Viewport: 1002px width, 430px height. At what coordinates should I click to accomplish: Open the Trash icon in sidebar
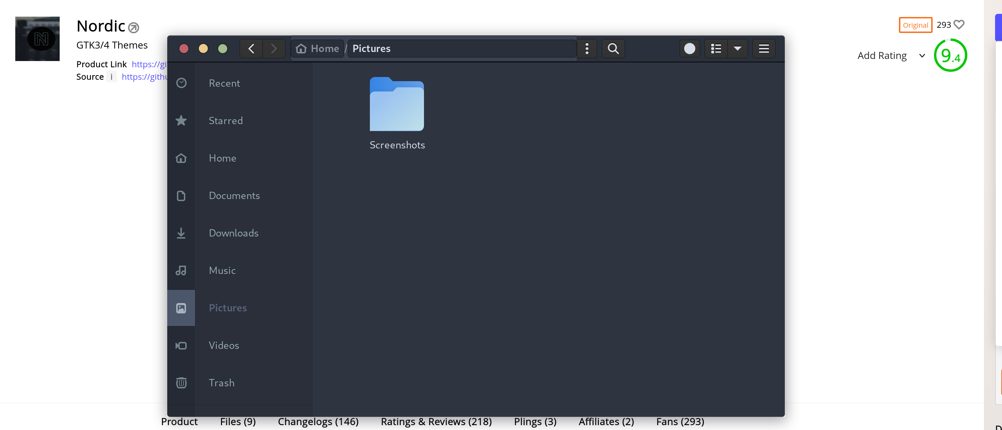[x=181, y=382]
